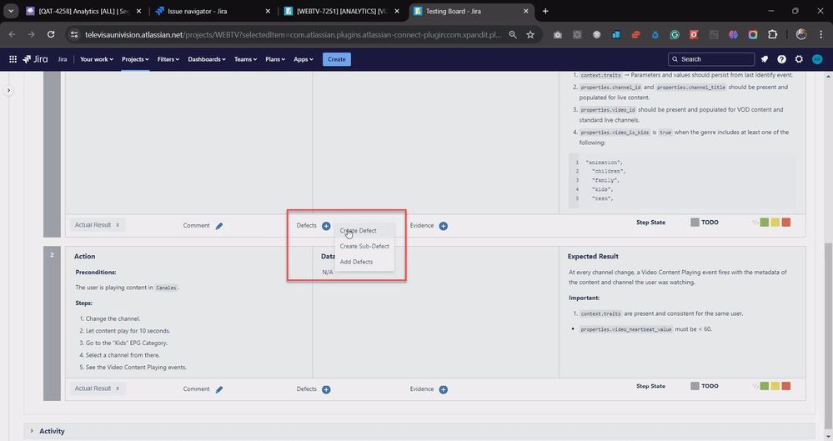833x441 pixels.
Task: Click the zoom magnifier icon in address bar
Action: click(x=513, y=34)
